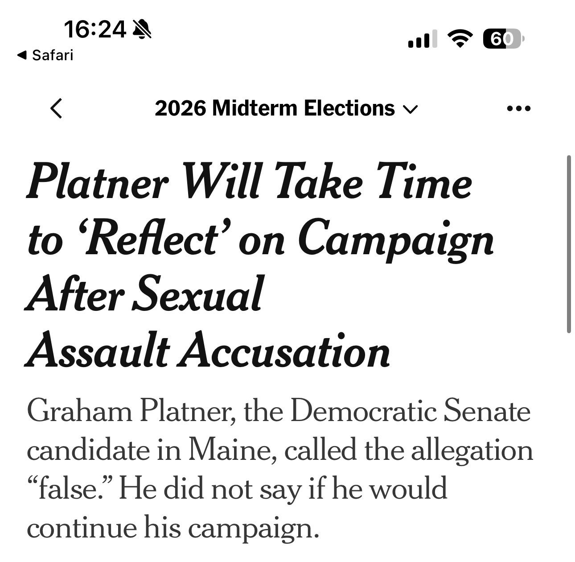Tap the 'After Sexual' headline line

coord(144,294)
